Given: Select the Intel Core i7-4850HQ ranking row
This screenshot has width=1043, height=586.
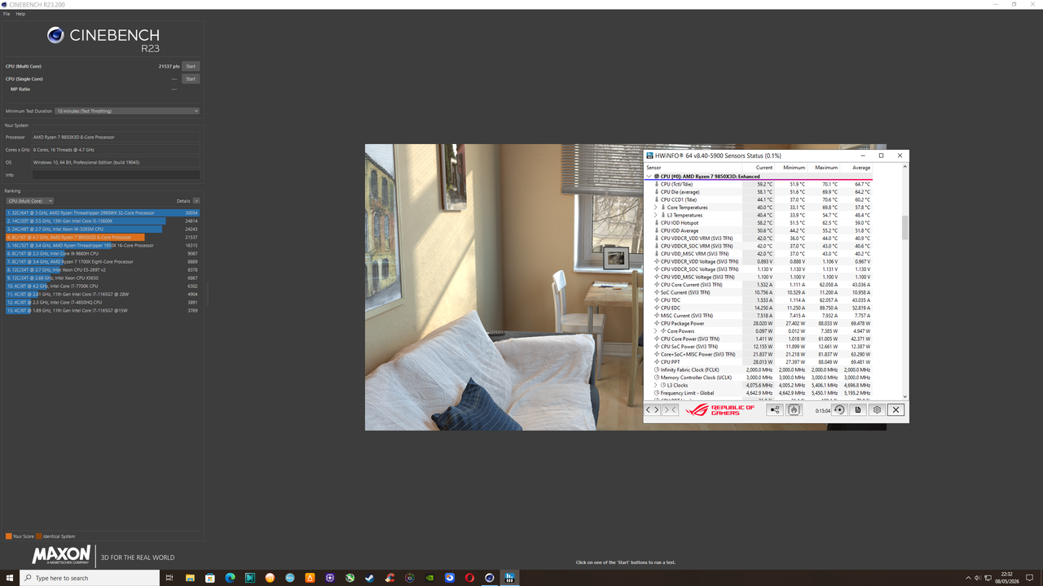Looking at the screenshot, I should (102, 302).
